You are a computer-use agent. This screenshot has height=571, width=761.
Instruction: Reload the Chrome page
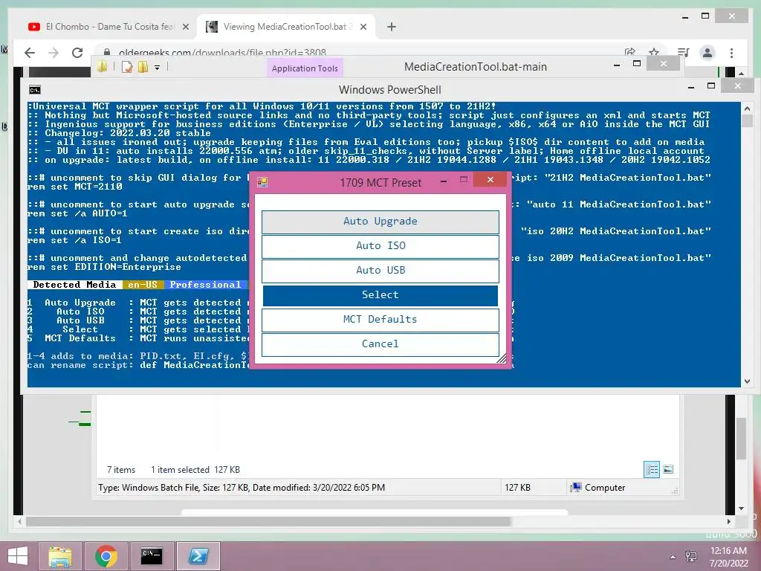click(x=77, y=53)
